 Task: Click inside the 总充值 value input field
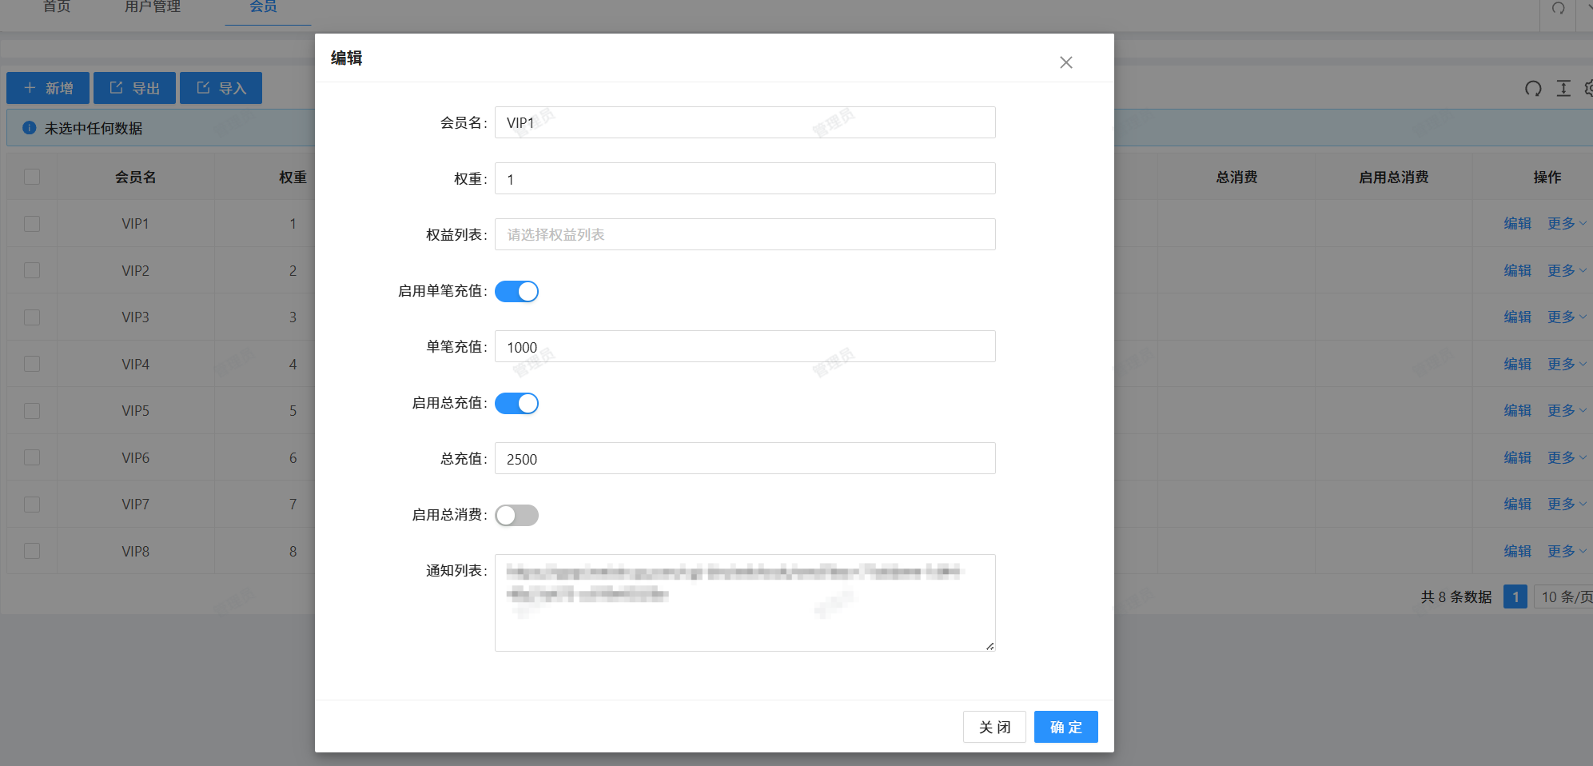(743, 458)
